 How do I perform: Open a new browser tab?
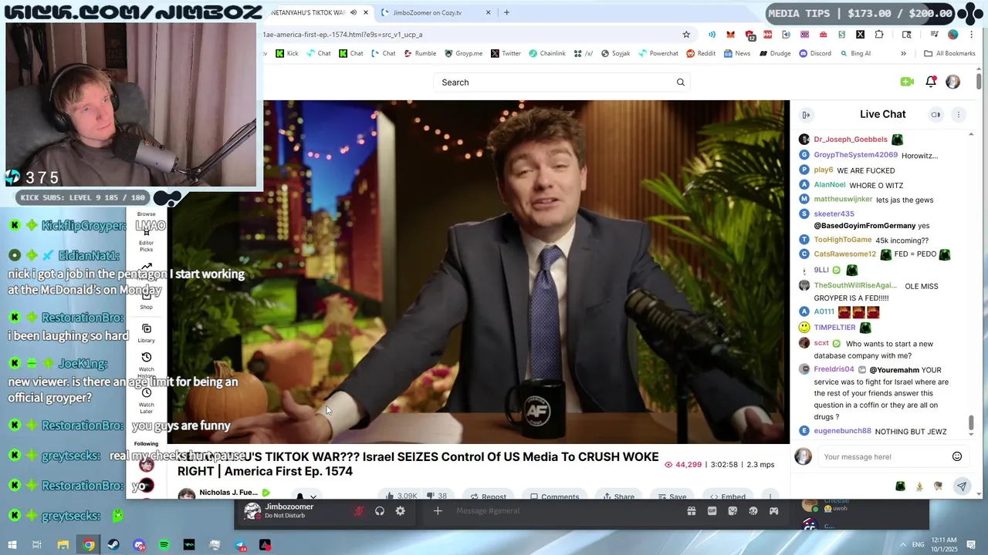pyautogui.click(x=506, y=12)
